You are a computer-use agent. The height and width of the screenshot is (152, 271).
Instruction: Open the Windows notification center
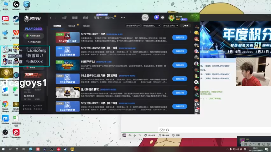[267, 149]
